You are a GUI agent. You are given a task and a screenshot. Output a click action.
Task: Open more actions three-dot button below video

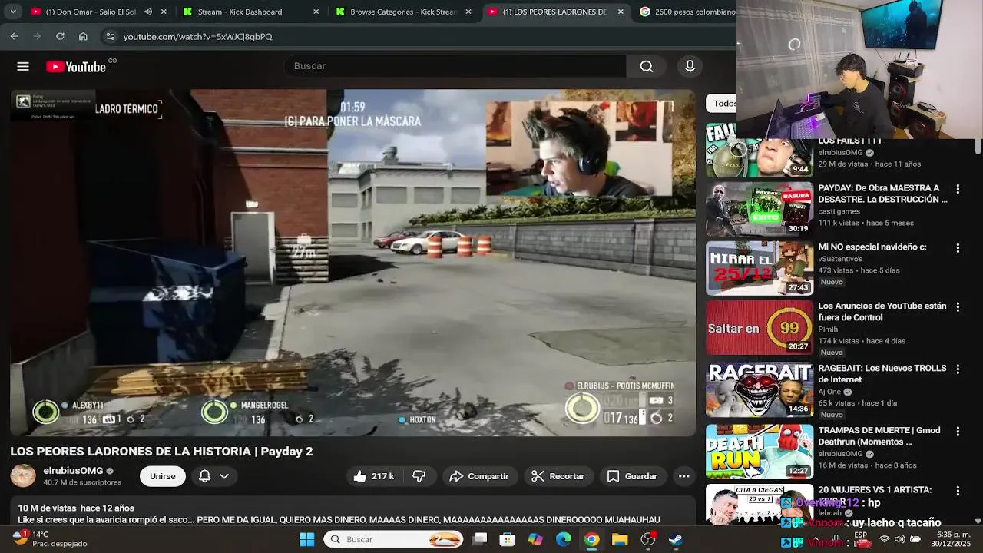click(683, 476)
